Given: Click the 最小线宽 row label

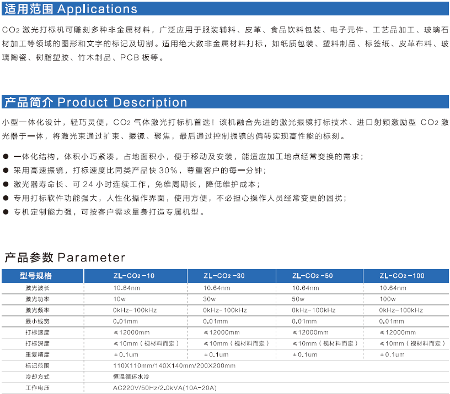Looking at the screenshot, I should [37, 321].
